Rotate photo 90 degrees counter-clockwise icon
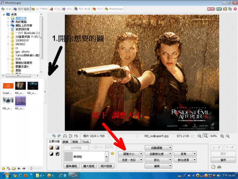Image resolution: width=238 pixels, height=179 pixels. (x=54, y=136)
